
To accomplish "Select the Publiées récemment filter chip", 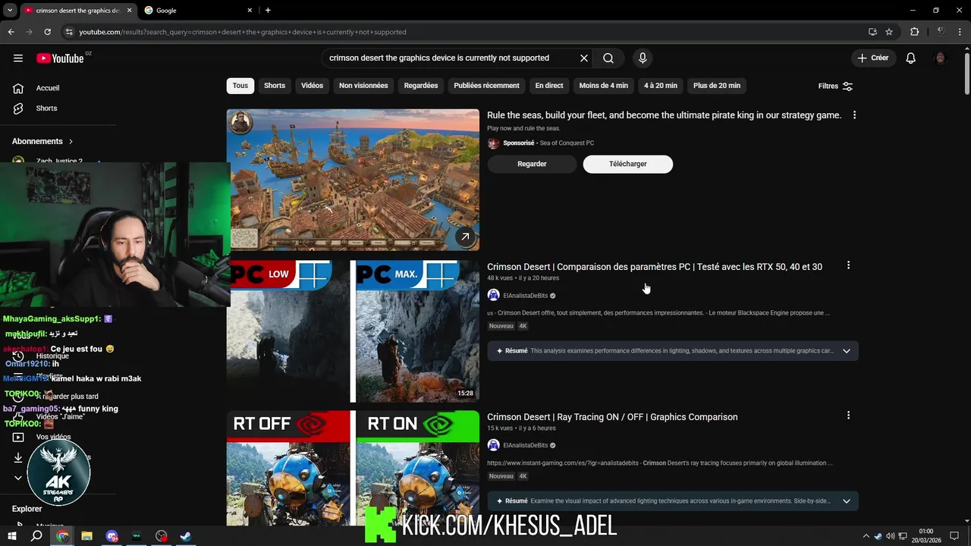I will pos(486,86).
